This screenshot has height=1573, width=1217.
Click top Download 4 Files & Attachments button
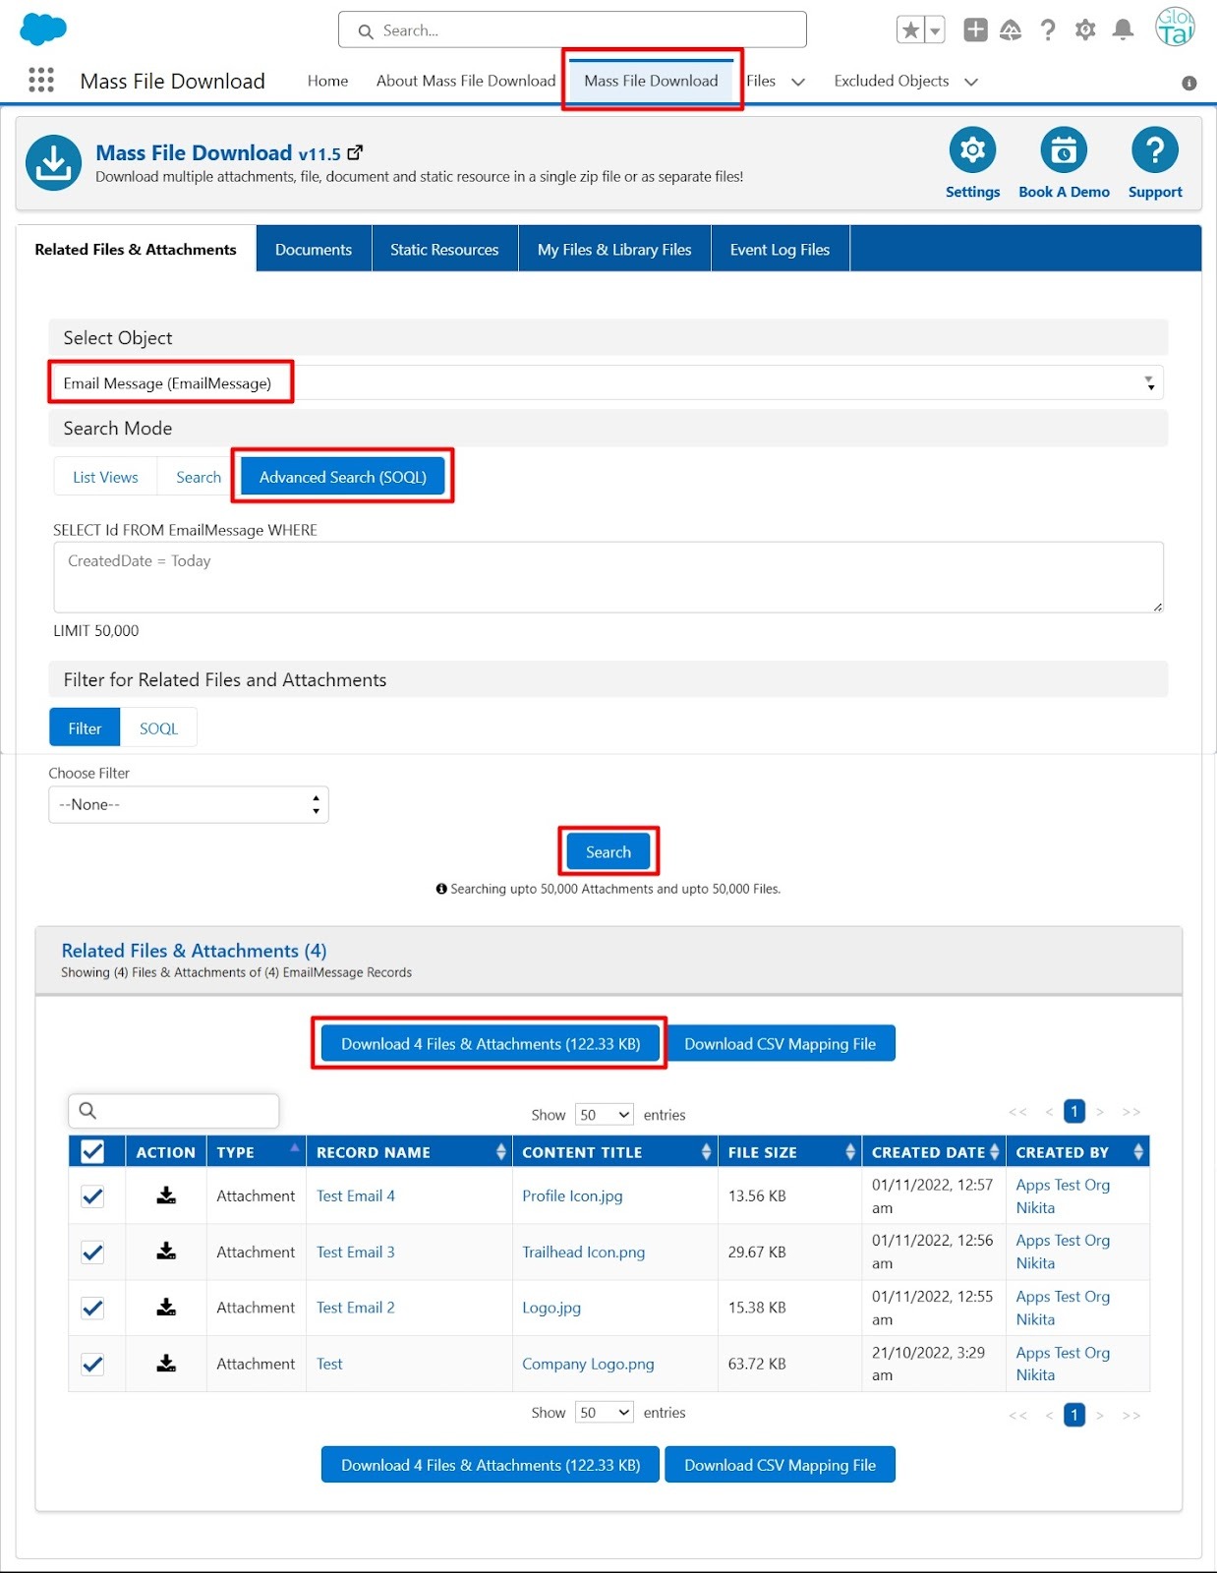click(x=491, y=1043)
